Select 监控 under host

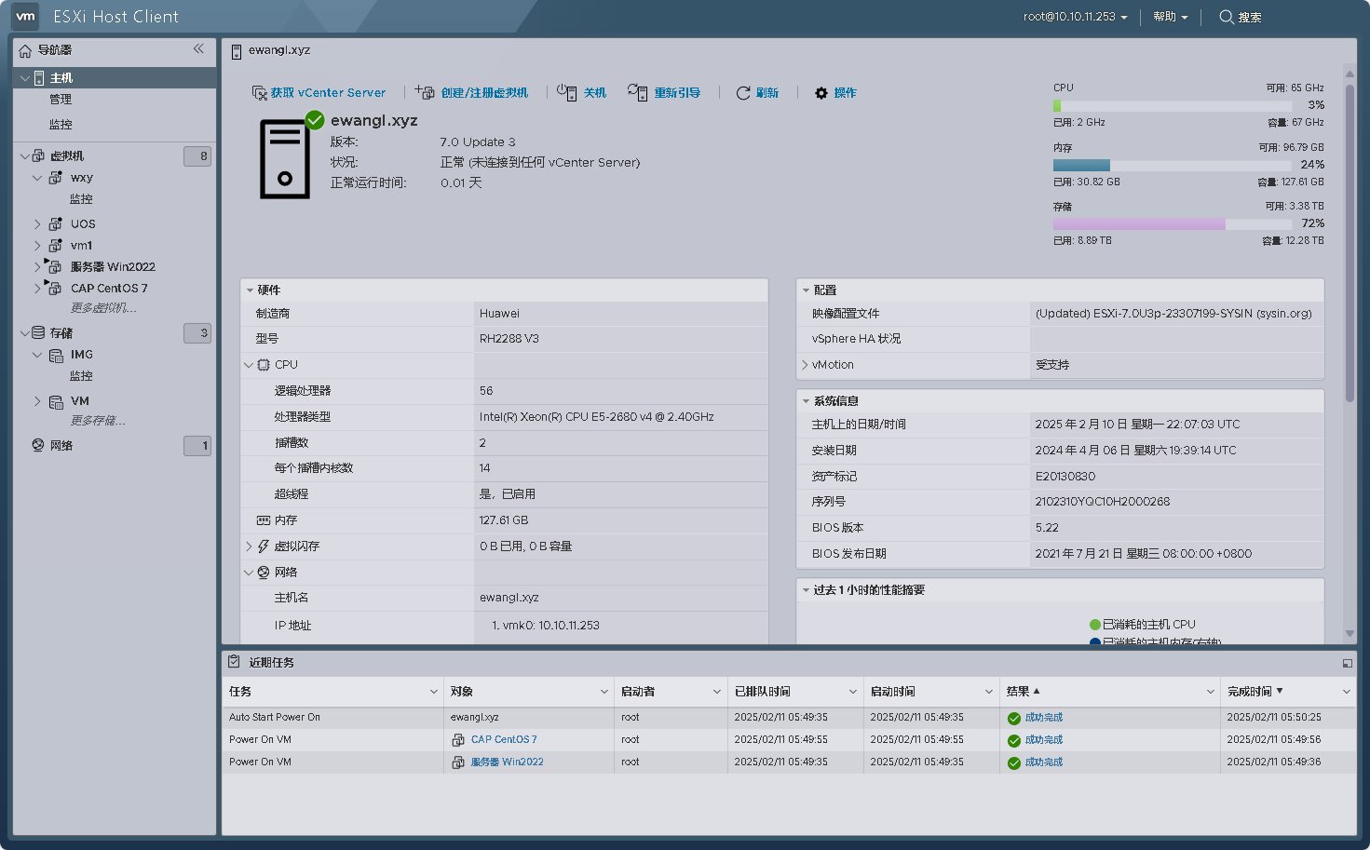pos(61,125)
